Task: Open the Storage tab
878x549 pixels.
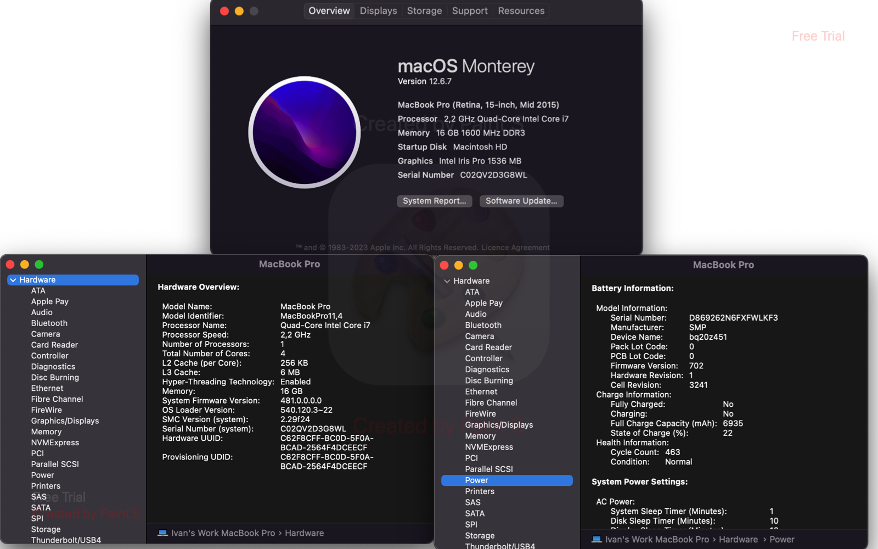Action: pyautogui.click(x=424, y=11)
